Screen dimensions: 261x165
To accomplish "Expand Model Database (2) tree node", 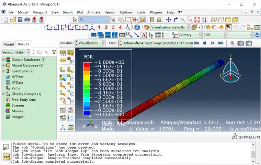I will [3, 65].
